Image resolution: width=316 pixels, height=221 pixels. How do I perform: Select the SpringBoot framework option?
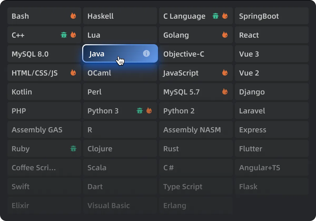[271, 16]
